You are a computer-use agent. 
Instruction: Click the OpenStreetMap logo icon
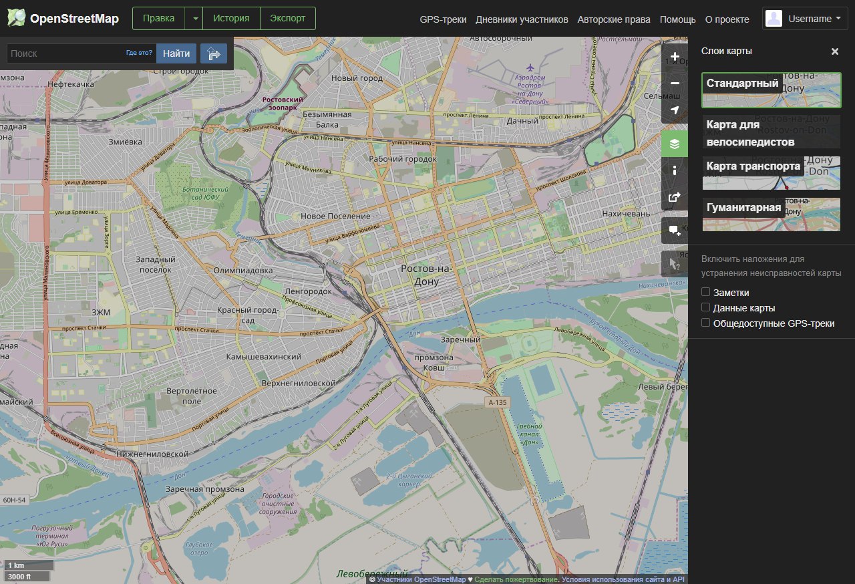click(16, 18)
